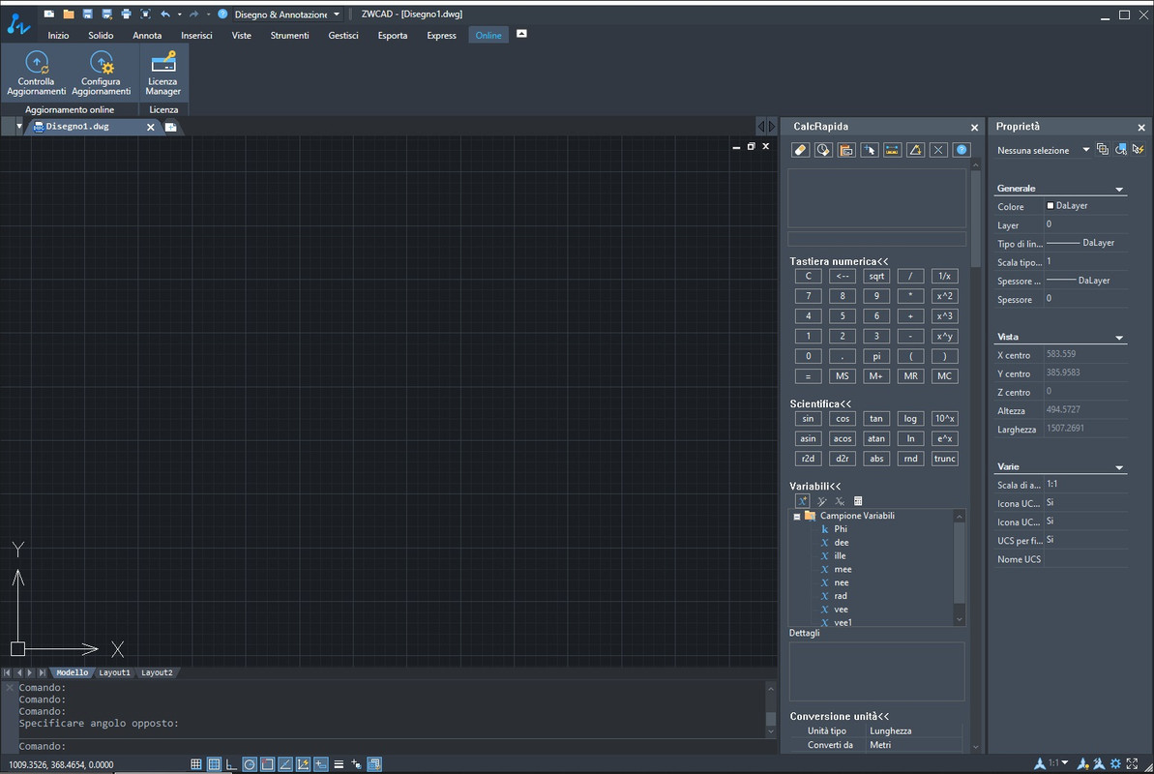Click the pi button on numeric keypad
Viewport: 1154px width, 774px height.
tap(875, 356)
